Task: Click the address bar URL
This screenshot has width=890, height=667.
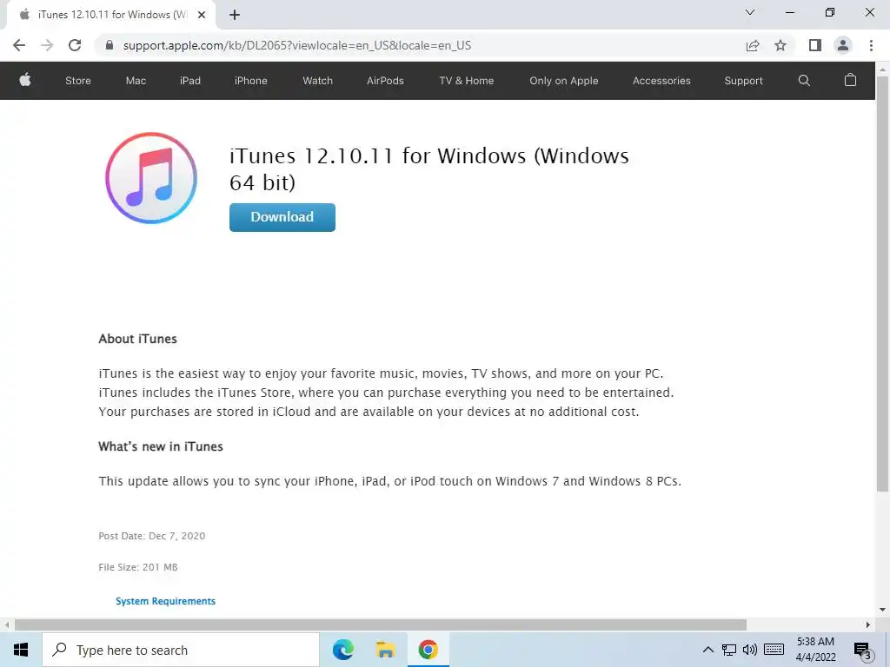Action: (297, 45)
